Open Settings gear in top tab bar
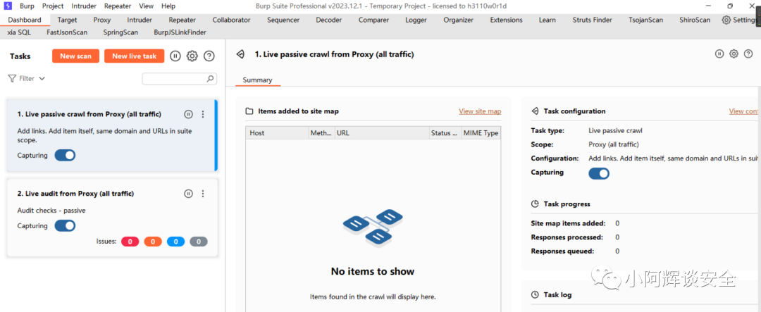The width and height of the screenshot is (761, 312). (726, 20)
